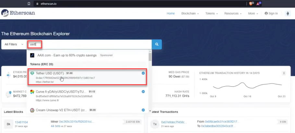Click the Brave Rewards triangle icon
The height and width of the screenshot is (133, 295).
coord(259,3)
